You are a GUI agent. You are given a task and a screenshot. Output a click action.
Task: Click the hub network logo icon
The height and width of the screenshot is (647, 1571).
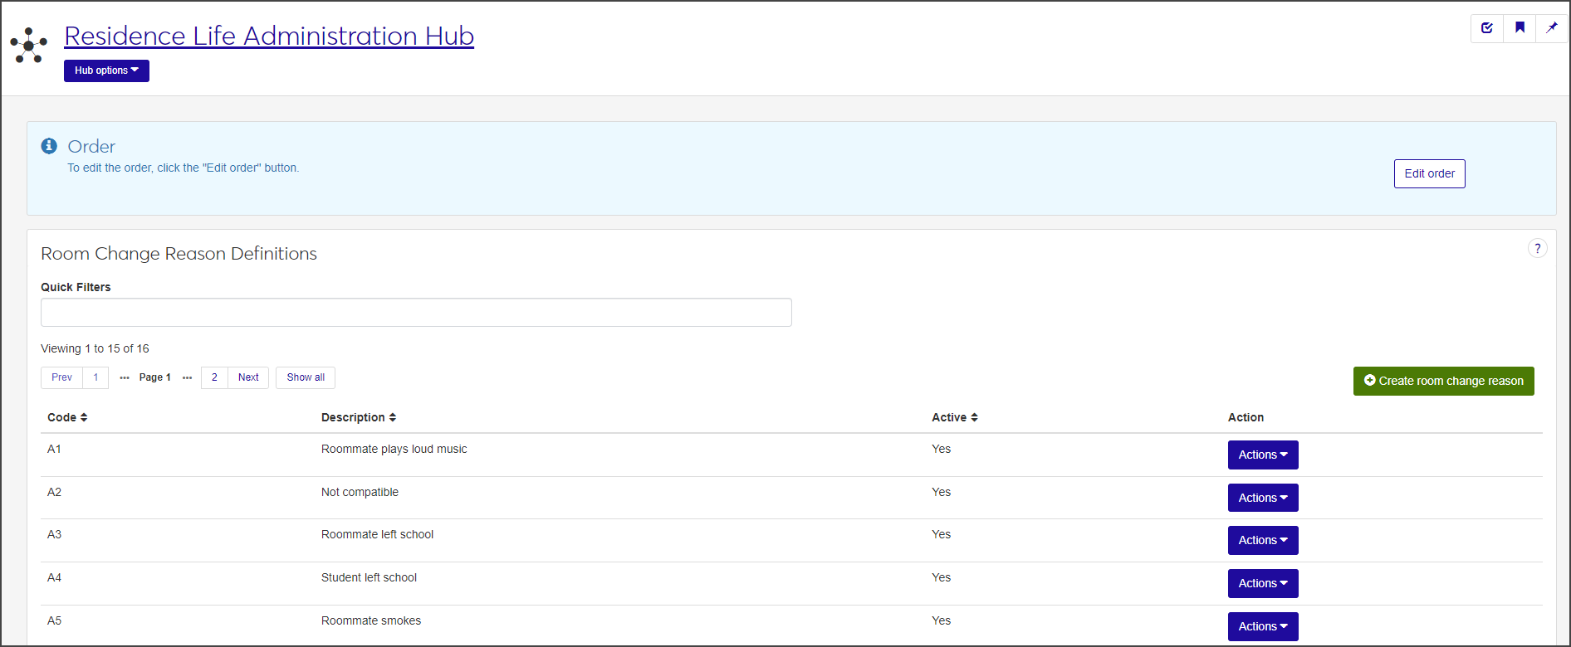tap(29, 46)
